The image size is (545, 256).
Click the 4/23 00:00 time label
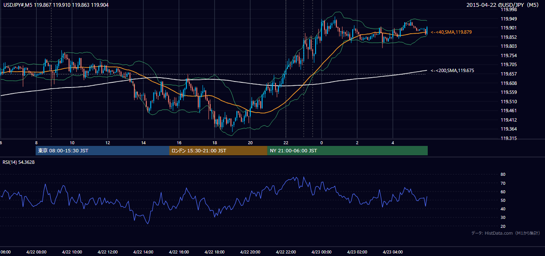322,252
